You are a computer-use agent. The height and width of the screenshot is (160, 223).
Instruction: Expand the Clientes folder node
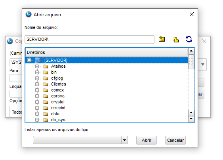[37, 84]
